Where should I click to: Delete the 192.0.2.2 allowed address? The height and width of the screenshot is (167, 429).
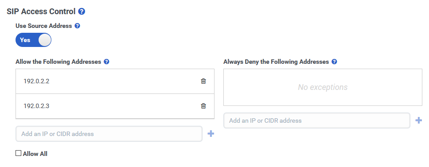203,81
